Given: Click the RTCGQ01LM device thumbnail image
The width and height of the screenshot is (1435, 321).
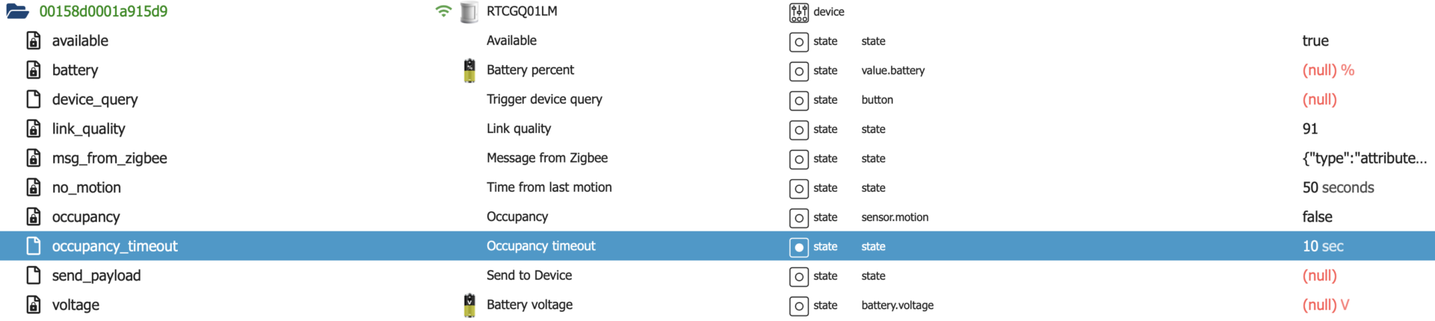Looking at the screenshot, I should point(469,12).
